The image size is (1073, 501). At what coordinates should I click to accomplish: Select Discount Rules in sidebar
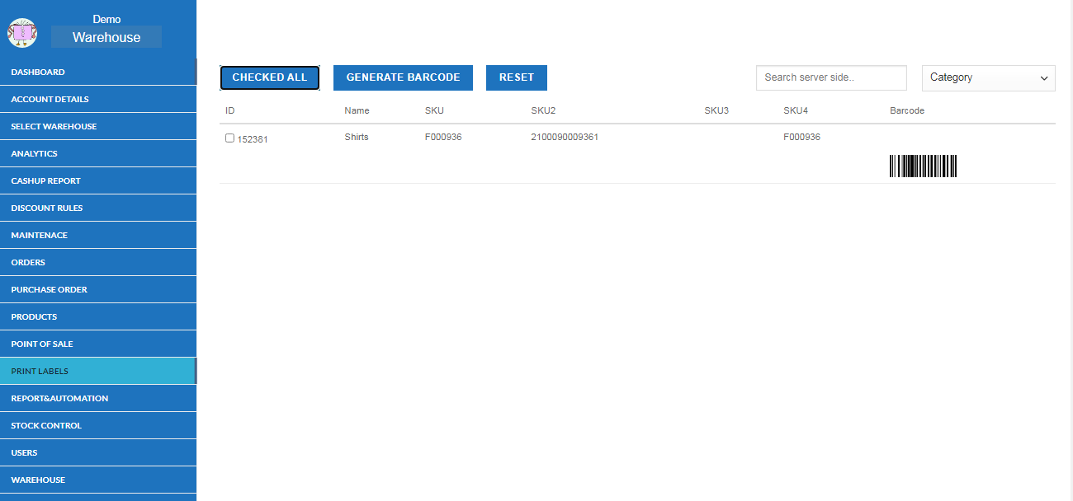click(x=47, y=208)
